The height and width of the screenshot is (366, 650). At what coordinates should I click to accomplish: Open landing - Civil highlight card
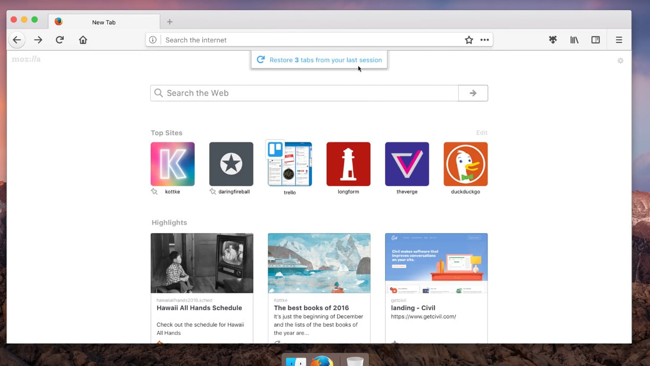click(x=437, y=288)
